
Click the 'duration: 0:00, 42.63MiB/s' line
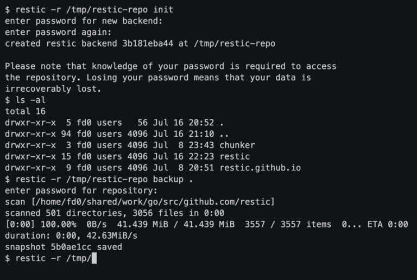pyautogui.click(x=71, y=236)
